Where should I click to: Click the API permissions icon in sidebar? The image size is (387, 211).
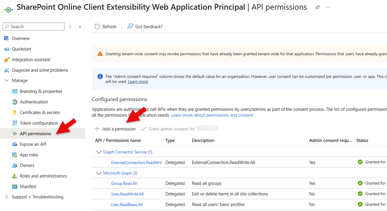(15, 134)
